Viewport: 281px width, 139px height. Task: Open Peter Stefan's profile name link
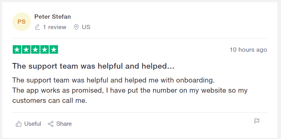pos(53,17)
